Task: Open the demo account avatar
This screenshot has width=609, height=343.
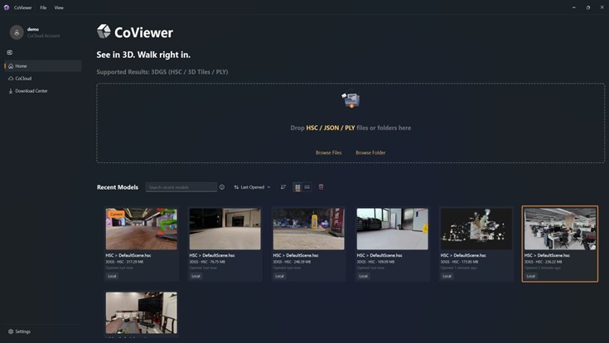Action: pos(17,32)
